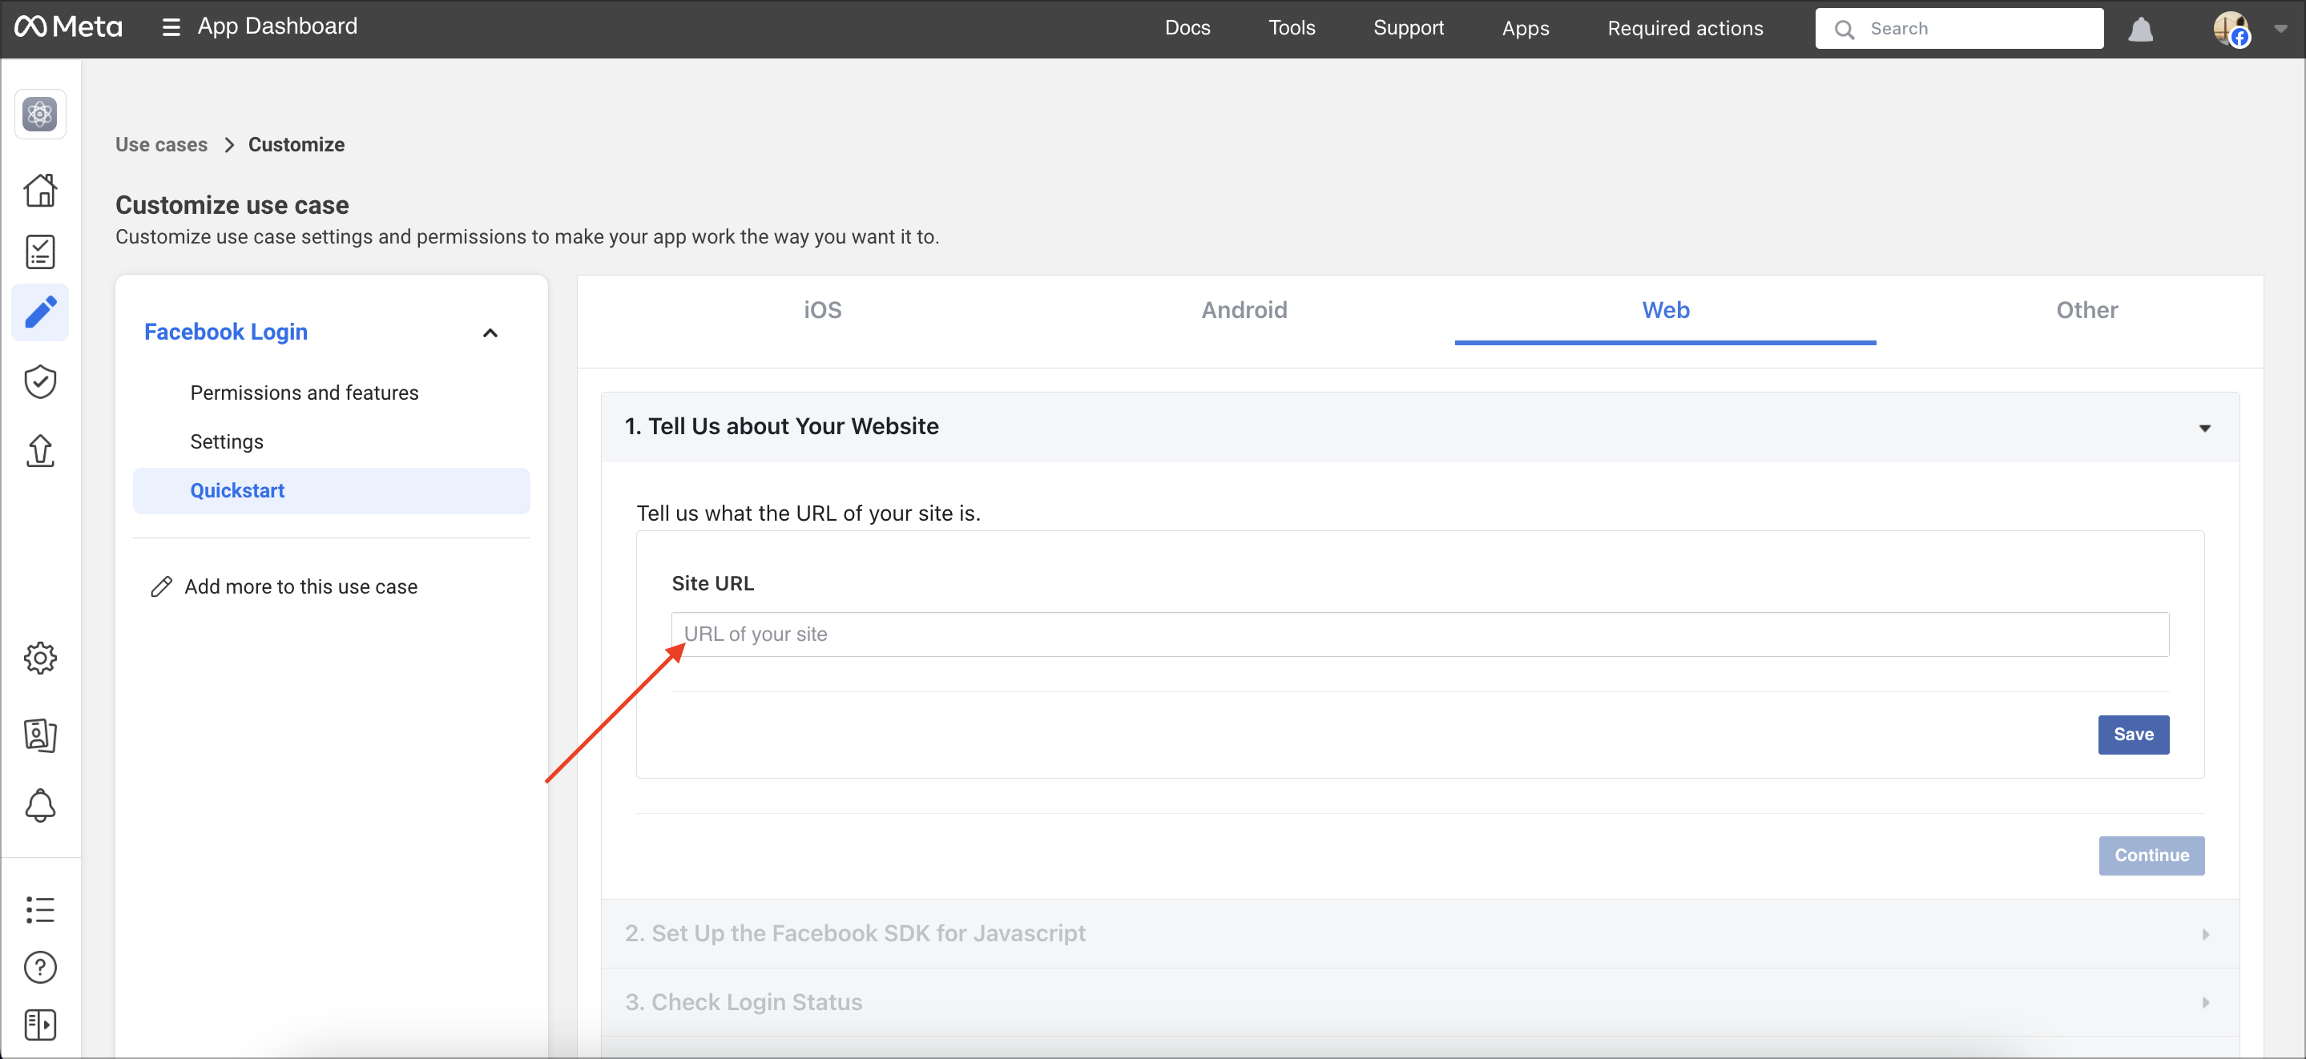
Task: Go to the Use cases breadcrumb
Action: tap(161, 144)
